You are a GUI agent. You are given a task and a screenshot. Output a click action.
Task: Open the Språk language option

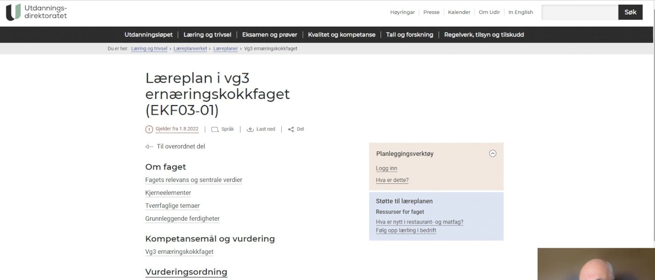click(x=227, y=129)
